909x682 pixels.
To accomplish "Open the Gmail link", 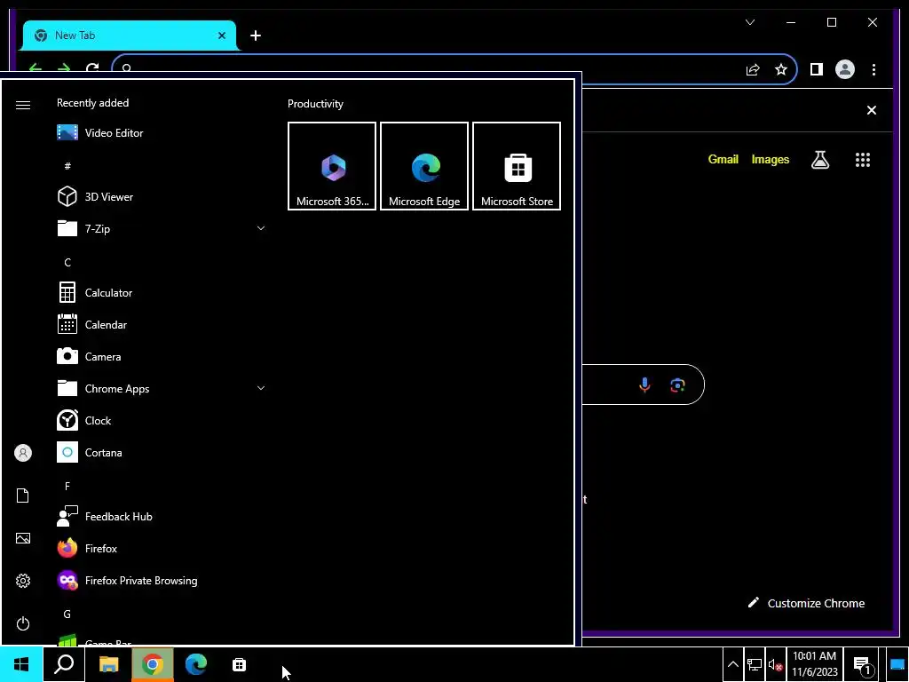I will pos(723,160).
